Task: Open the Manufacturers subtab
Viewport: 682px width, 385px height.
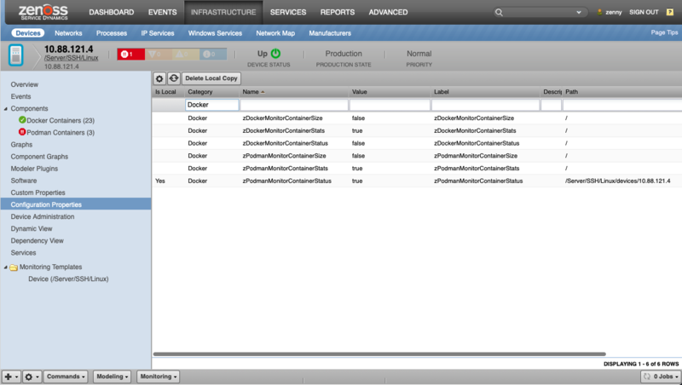Action: (330, 33)
